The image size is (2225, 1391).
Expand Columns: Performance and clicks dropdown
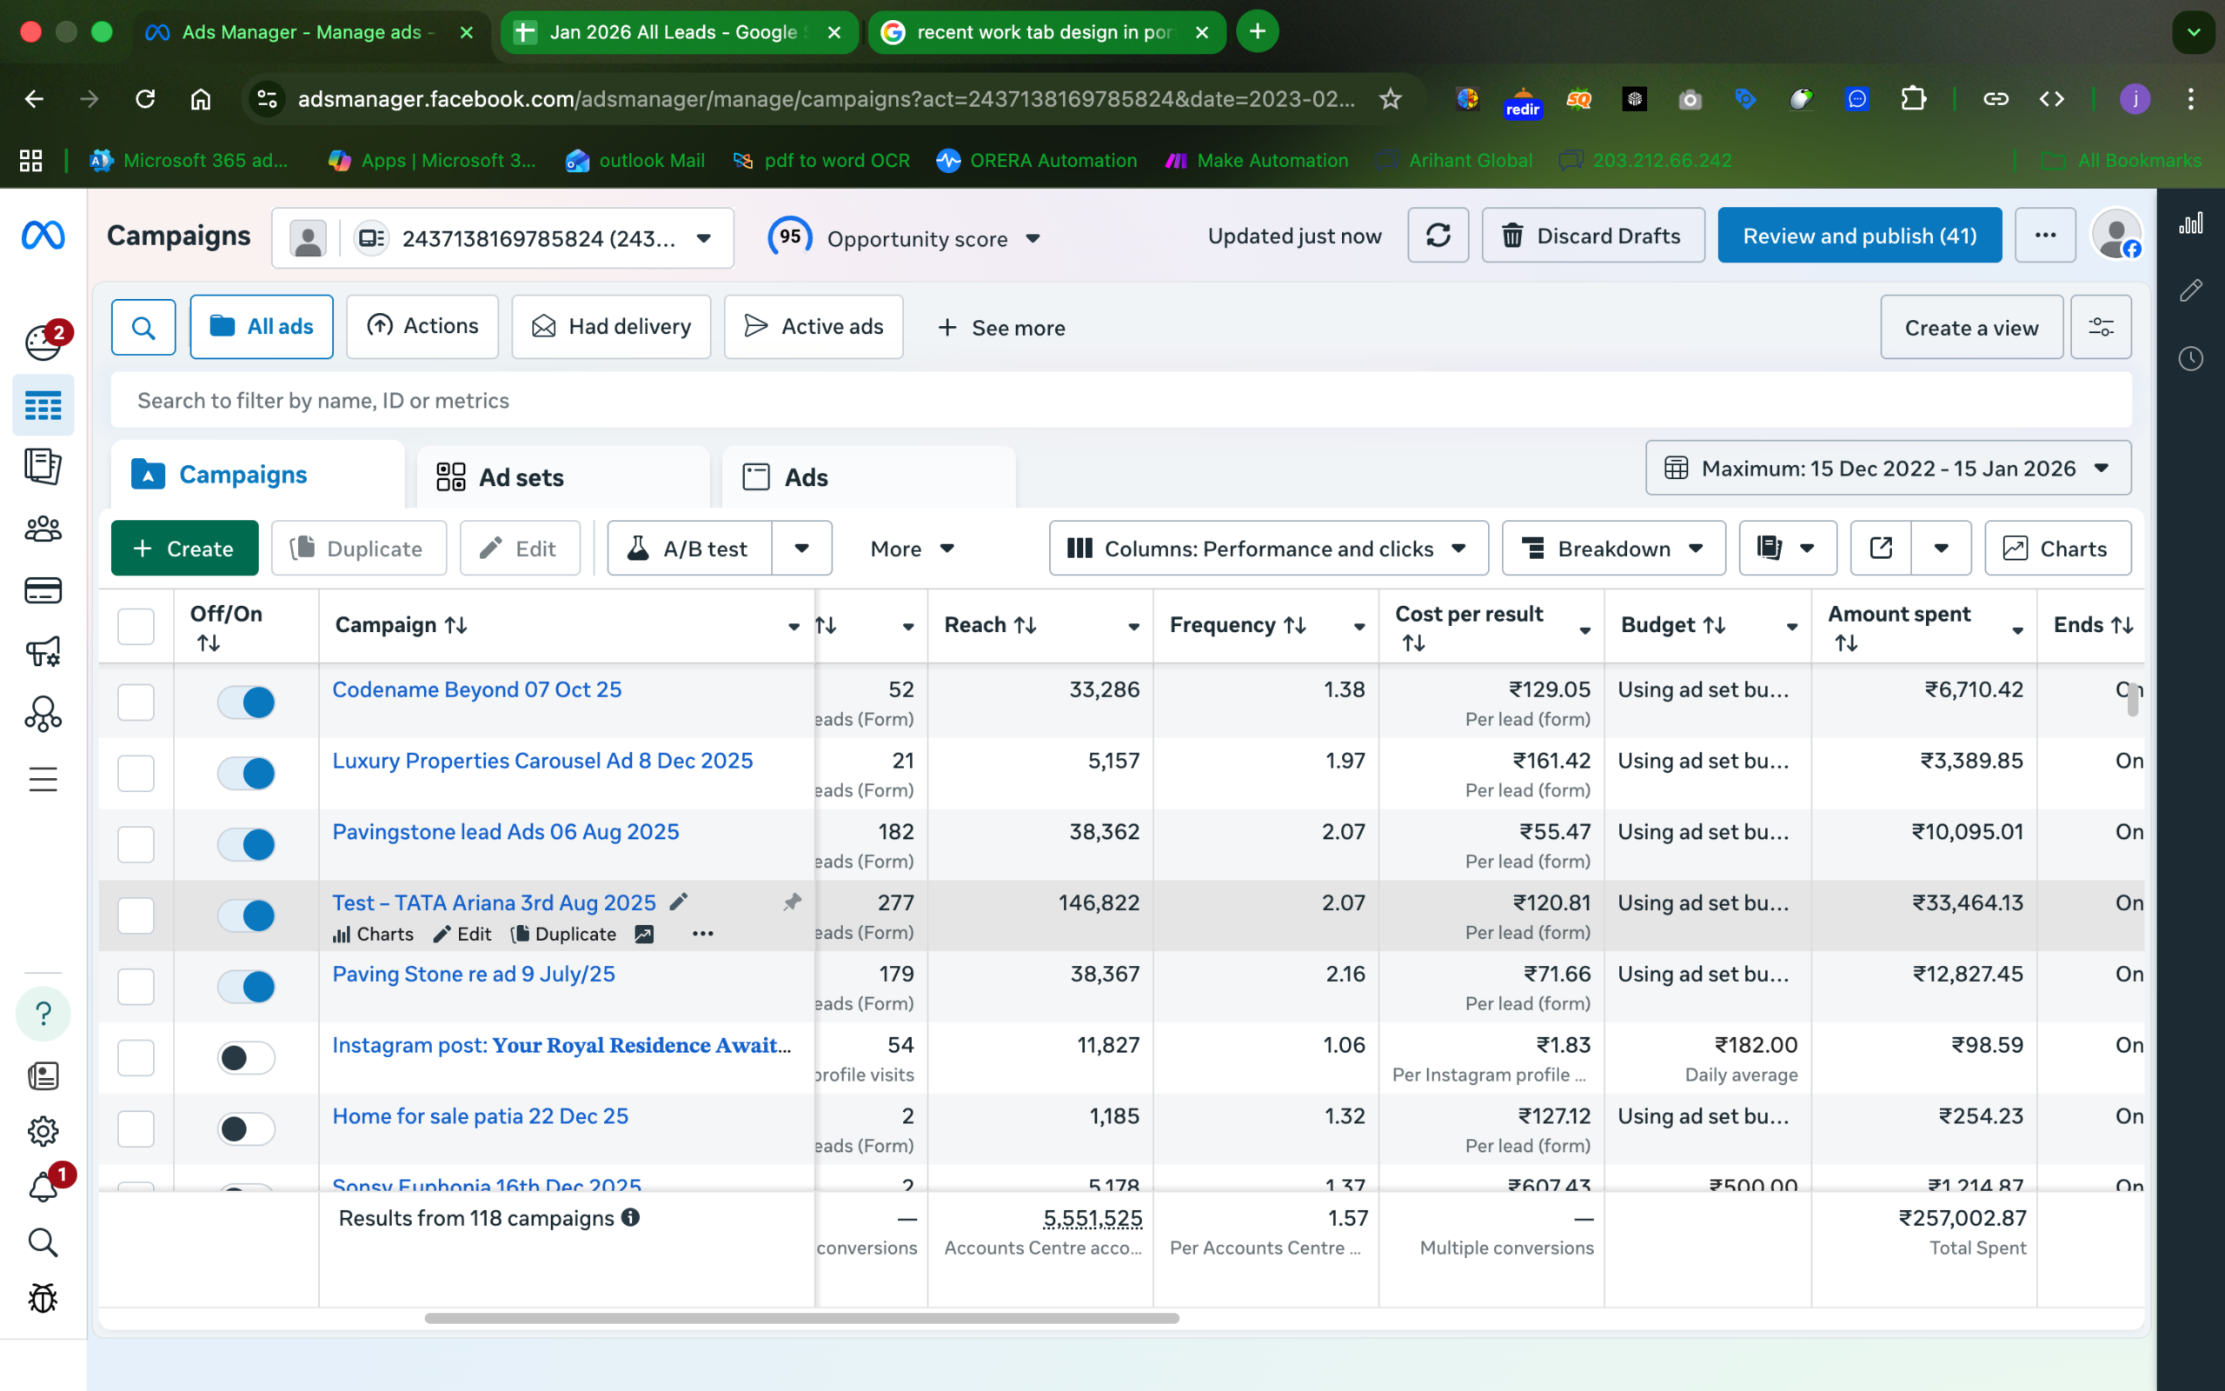tap(1268, 549)
